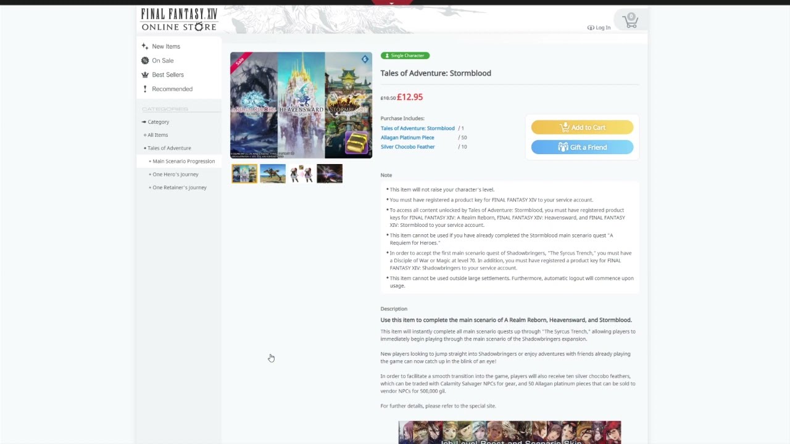Open Silver Chocobo Feather link

407,147
